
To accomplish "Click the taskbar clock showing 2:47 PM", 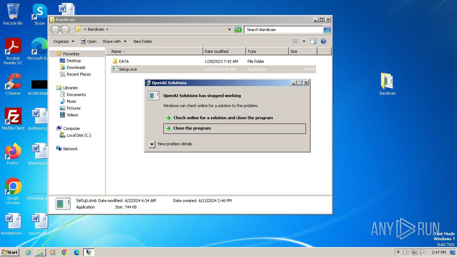I will (x=438, y=252).
